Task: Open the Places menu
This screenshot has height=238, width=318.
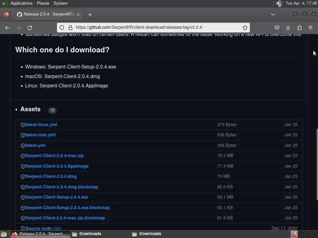Action: pyautogui.click(x=43, y=3)
